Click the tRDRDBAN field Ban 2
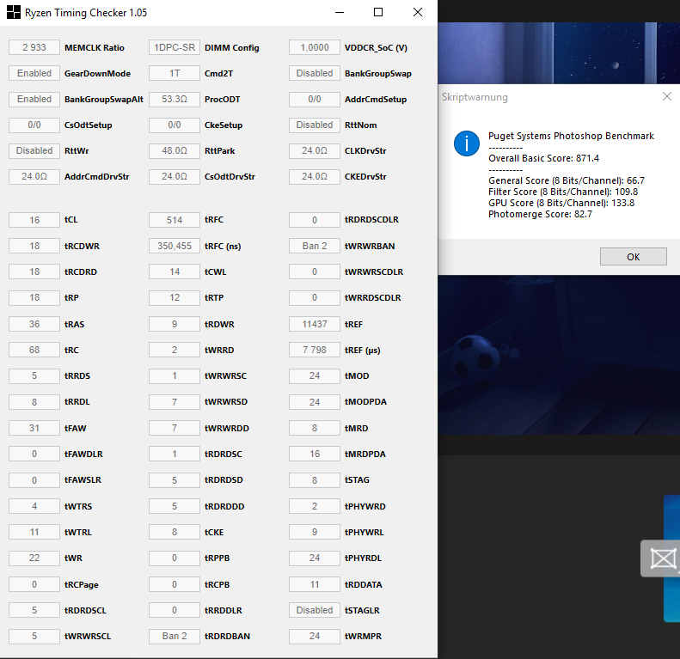 (175, 636)
